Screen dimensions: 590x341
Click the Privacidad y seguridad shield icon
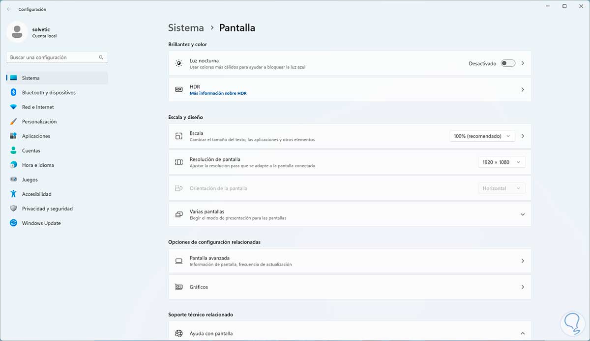coord(13,209)
